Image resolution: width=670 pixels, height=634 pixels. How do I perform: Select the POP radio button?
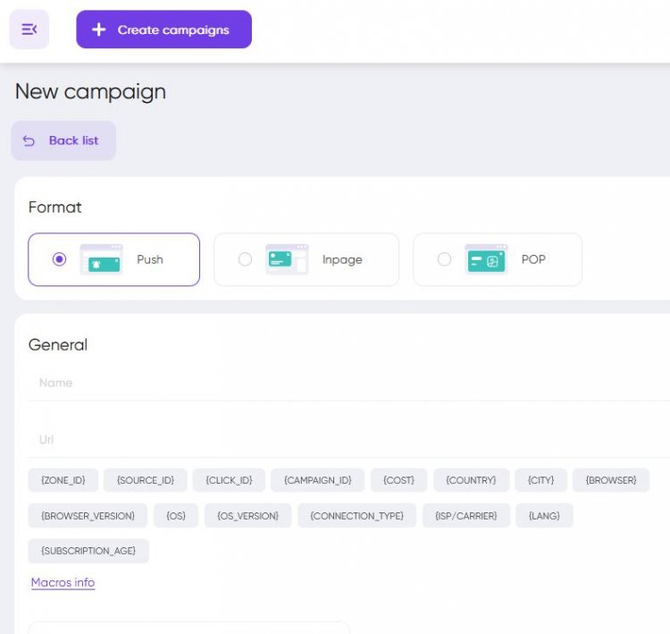(444, 259)
